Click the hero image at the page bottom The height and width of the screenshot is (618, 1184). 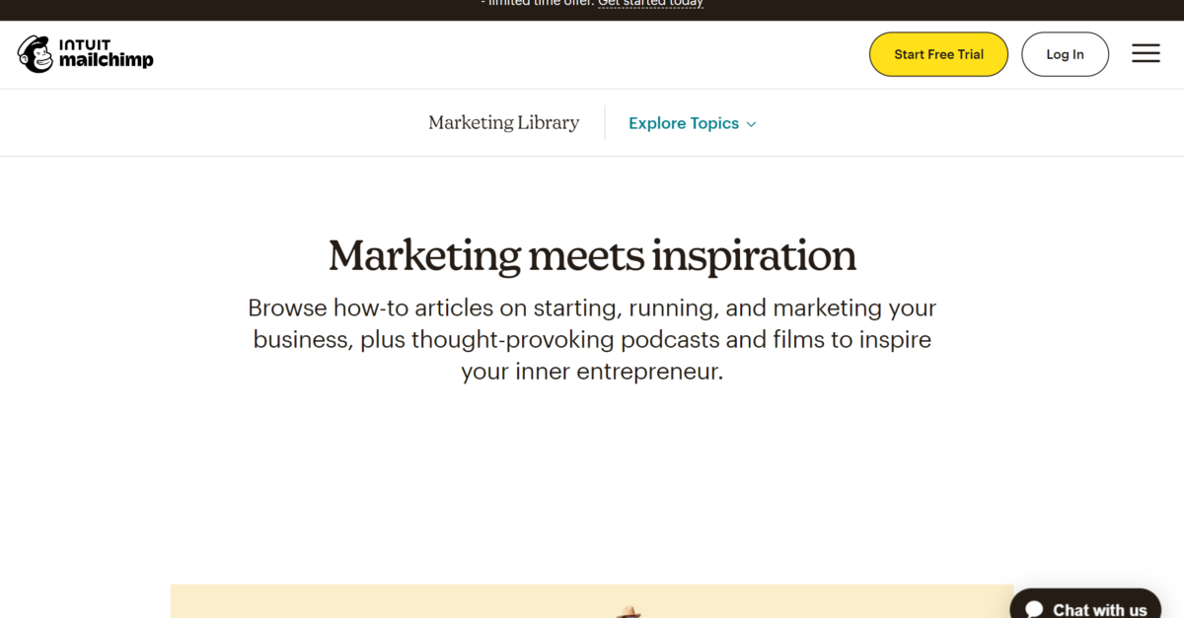pos(592,601)
